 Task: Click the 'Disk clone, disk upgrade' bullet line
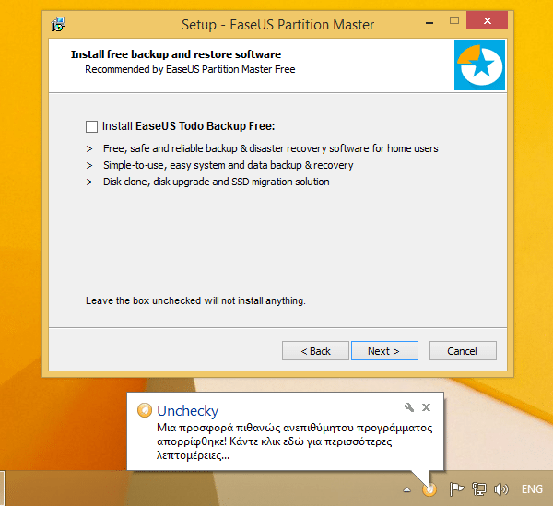[x=217, y=182]
